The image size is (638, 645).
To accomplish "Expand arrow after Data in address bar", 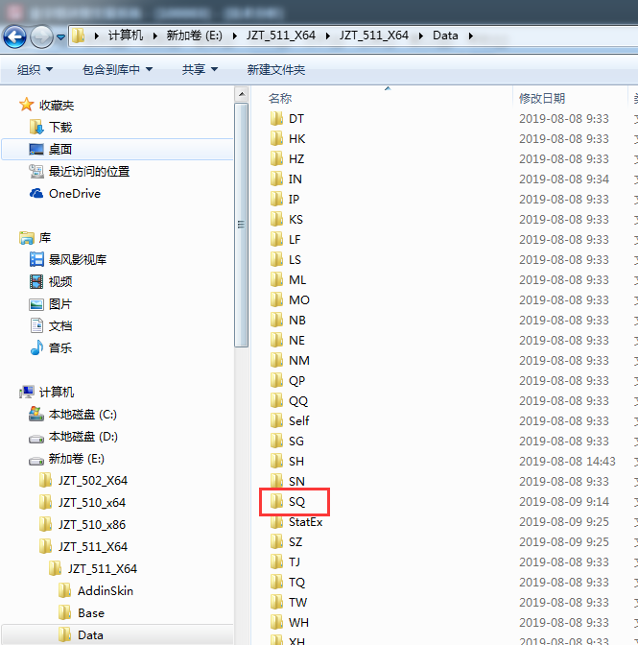I will pos(470,36).
